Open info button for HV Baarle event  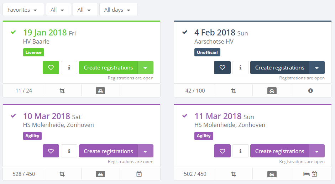[x=69, y=68]
